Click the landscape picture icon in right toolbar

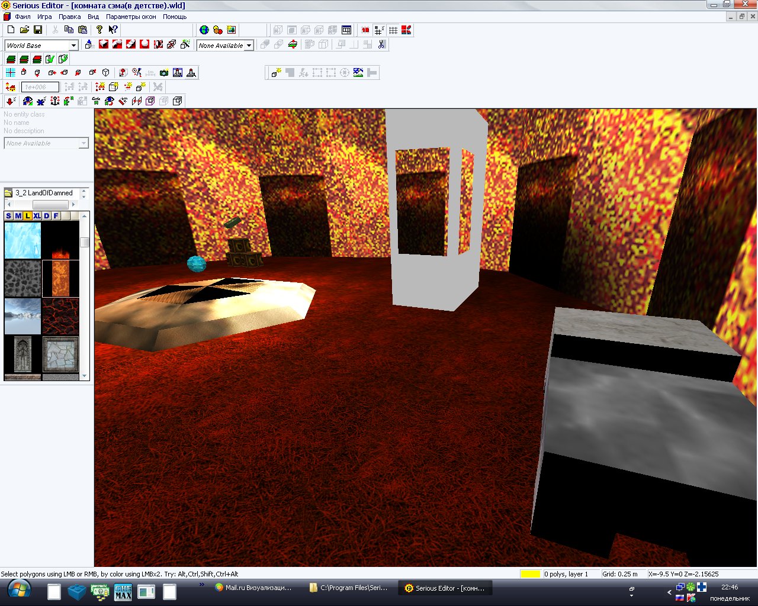358,73
